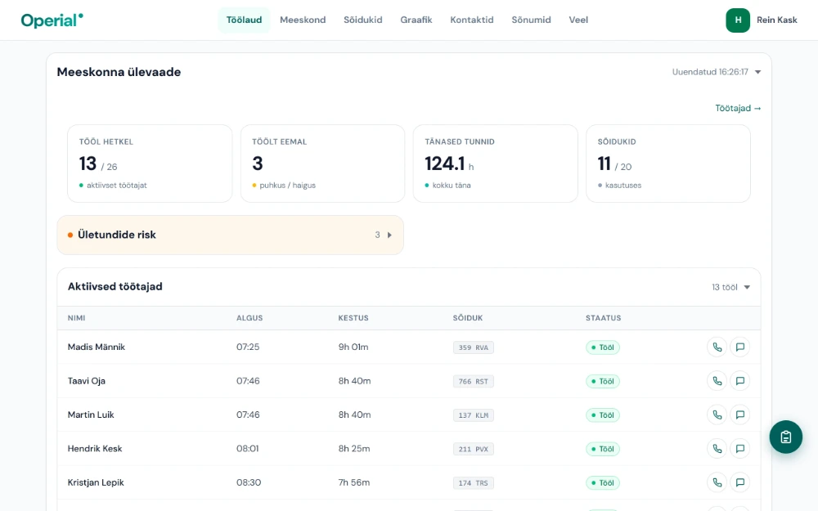Open message to Hendrik Kesk
The image size is (818, 511).
pyautogui.click(x=739, y=449)
